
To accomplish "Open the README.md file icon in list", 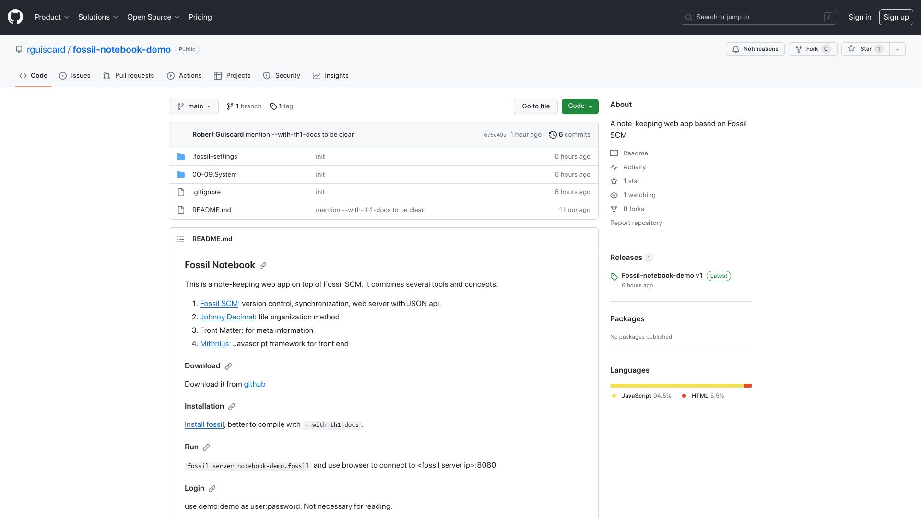I will pyautogui.click(x=181, y=210).
